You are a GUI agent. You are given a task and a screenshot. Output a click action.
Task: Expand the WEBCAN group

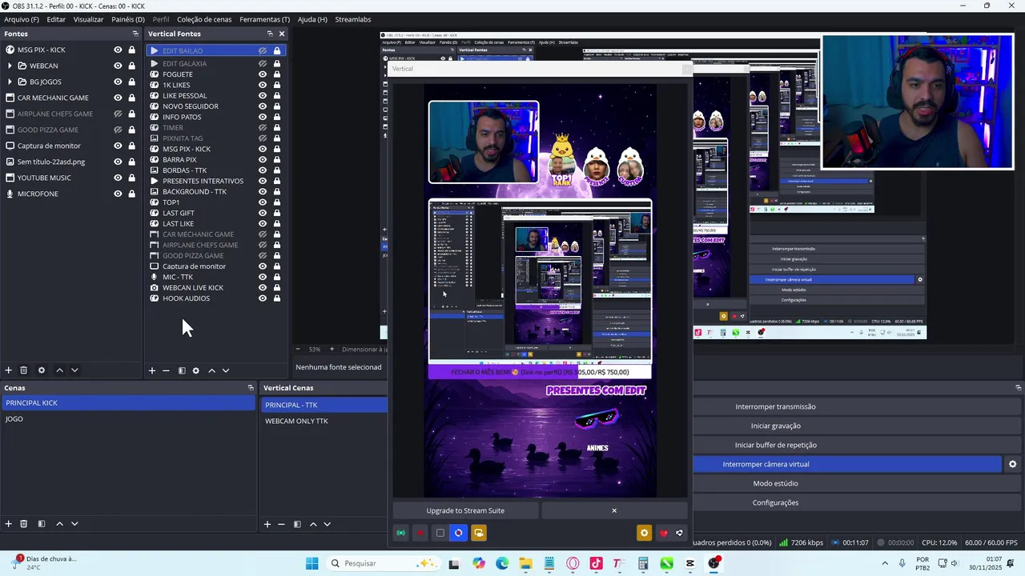(x=10, y=66)
